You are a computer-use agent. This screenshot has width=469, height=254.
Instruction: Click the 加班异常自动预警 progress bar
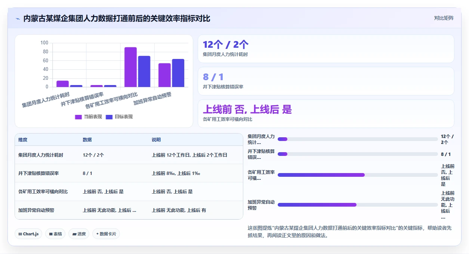point(358,205)
